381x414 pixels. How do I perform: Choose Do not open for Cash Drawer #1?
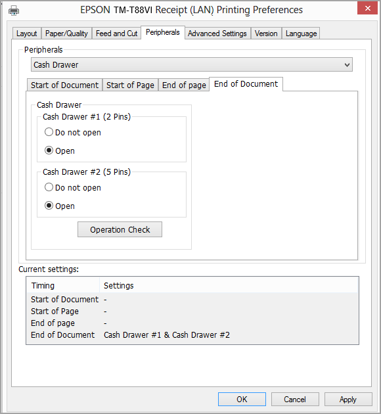click(x=73, y=132)
